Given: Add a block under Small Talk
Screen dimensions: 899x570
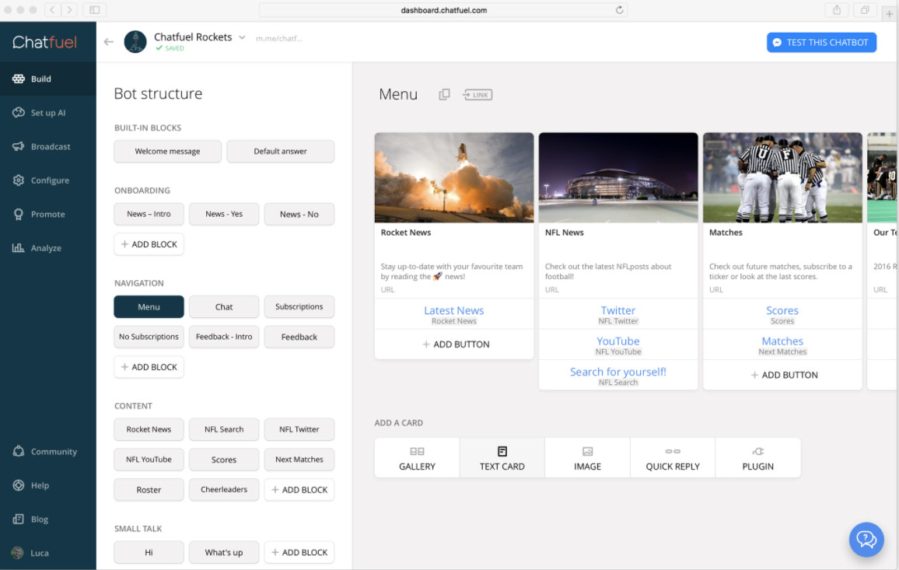Looking at the screenshot, I should click(x=299, y=552).
